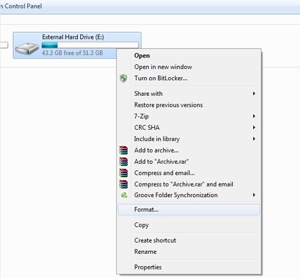Click WinRAR icon beside Compress and email
Viewport: 300px width, 278px height.
[x=123, y=173]
